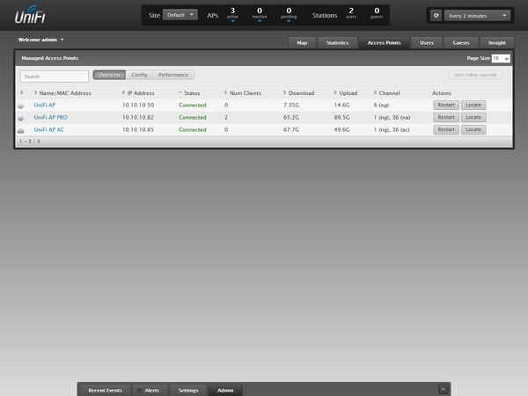528x396 pixels.
Task: Open the Alerts bottom tab
Action: (x=150, y=390)
